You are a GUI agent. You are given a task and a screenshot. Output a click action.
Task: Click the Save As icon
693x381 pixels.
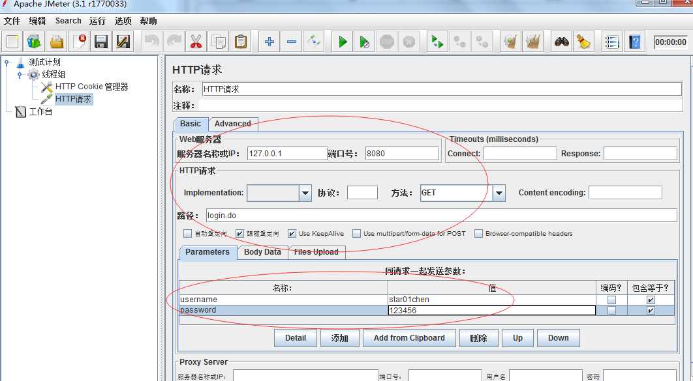(x=123, y=42)
